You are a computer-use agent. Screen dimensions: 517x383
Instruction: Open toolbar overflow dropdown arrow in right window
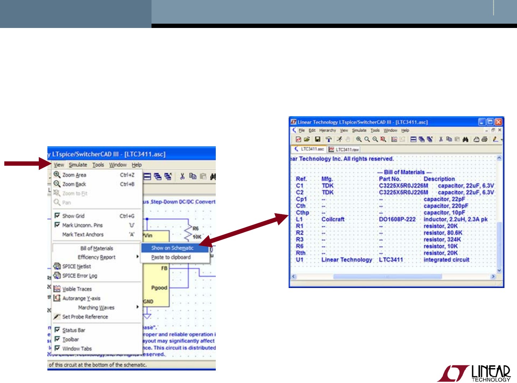pos(502,139)
